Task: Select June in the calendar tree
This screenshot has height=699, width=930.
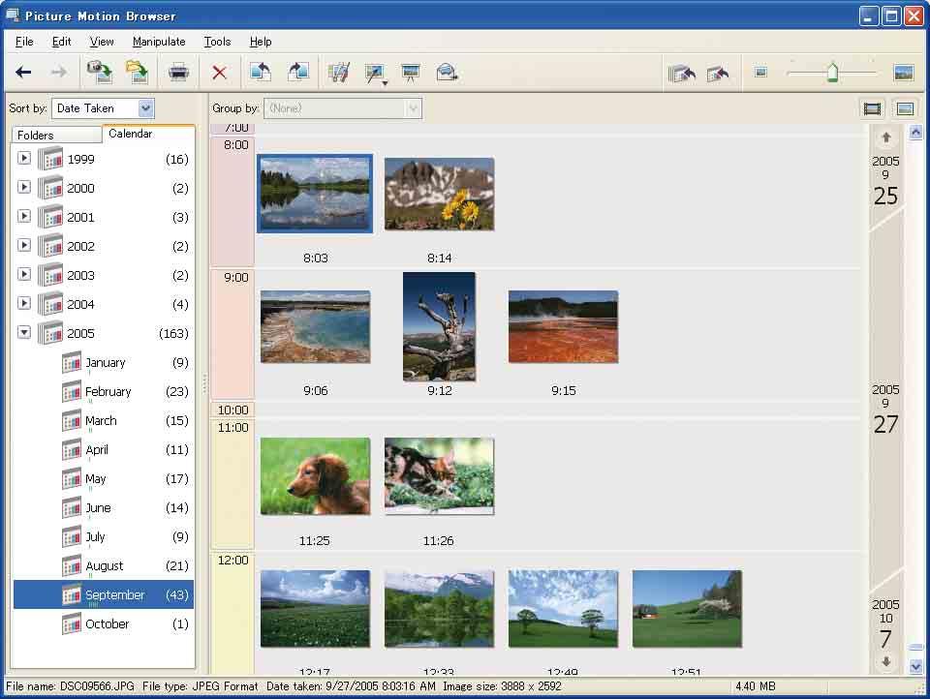Action: pyautogui.click(x=98, y=507)
